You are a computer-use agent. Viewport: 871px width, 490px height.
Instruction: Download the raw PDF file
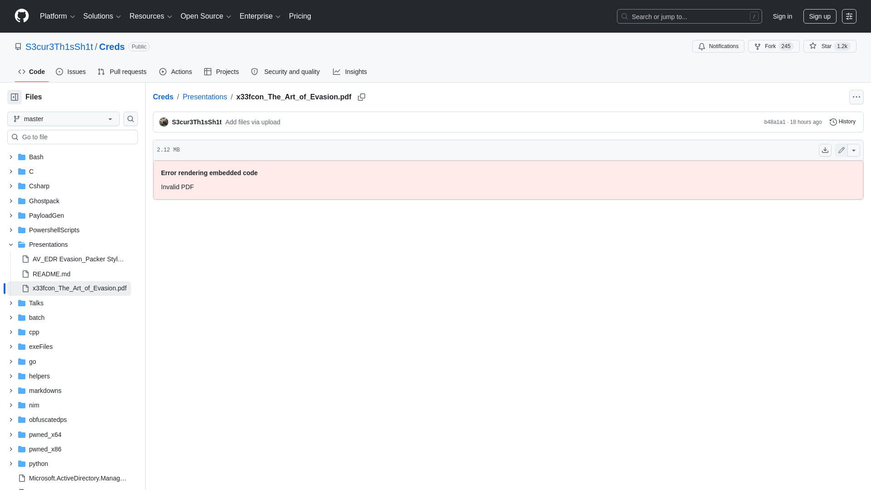(825, 150)
